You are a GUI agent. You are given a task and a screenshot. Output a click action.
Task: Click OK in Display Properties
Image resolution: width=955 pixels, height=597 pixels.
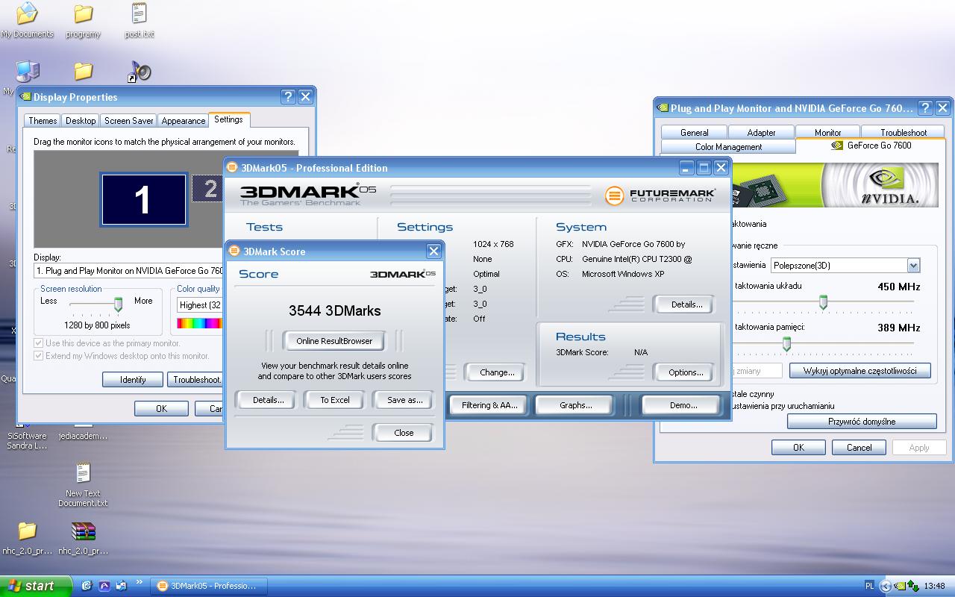(161, 409)
